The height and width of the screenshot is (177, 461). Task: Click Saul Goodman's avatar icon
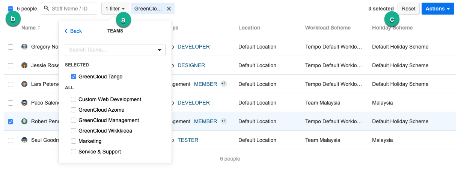pos(24,140)
